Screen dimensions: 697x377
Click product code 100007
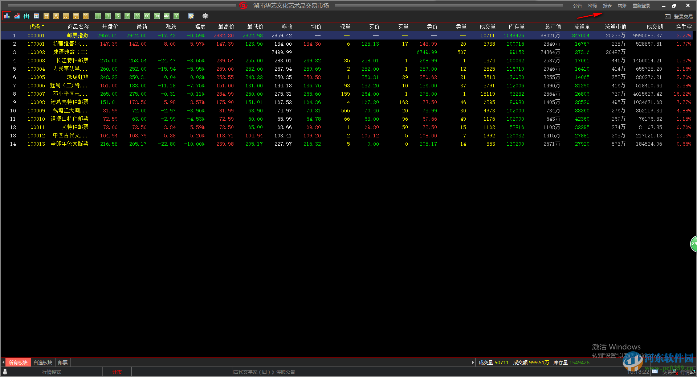tap(36, 94)
